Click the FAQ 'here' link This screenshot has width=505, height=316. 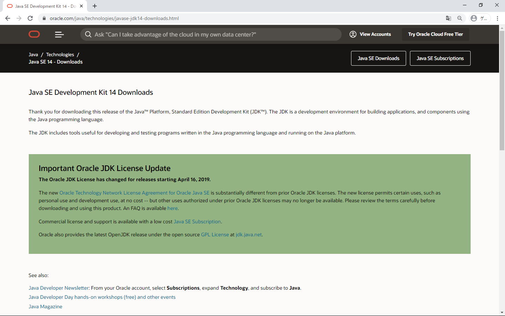(x=173, y=208)
